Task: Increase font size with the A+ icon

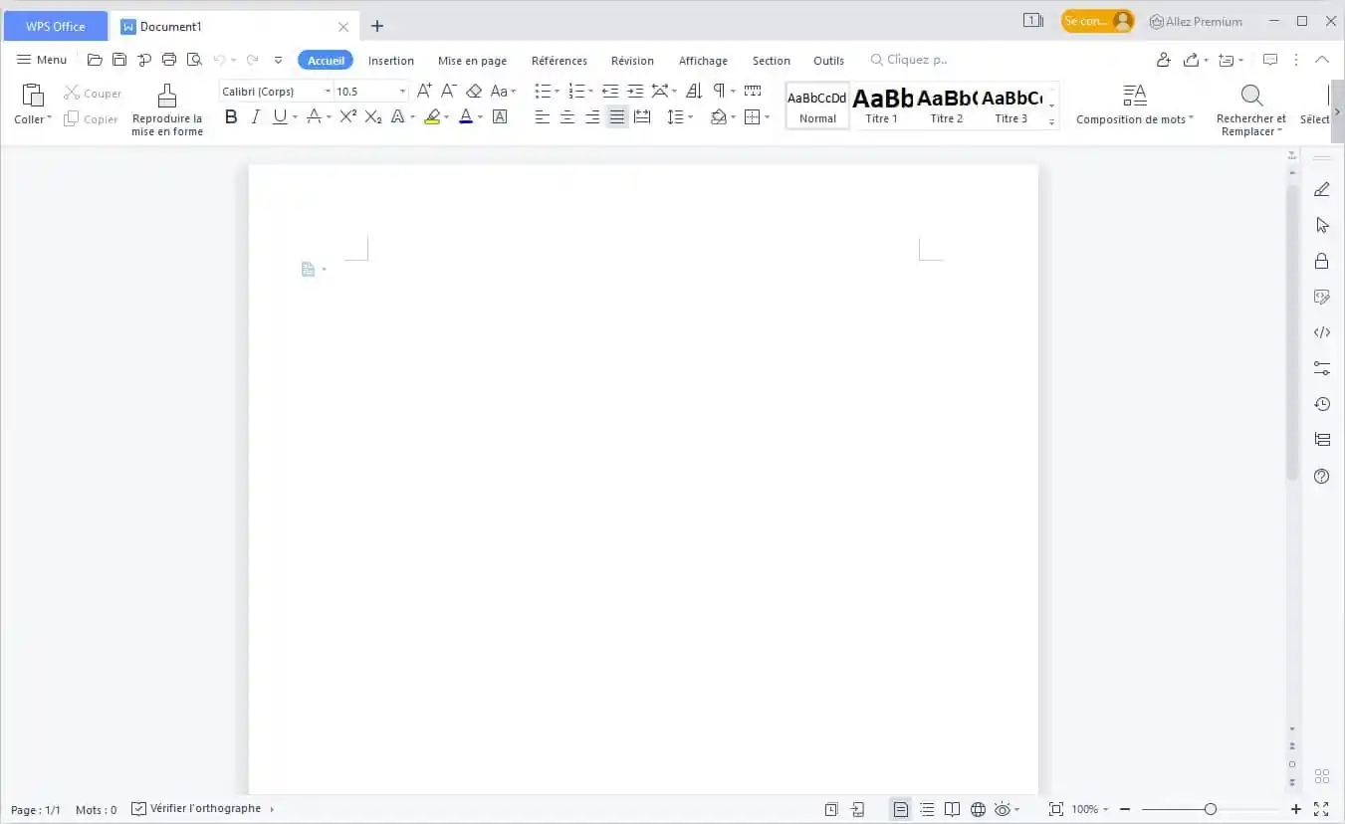Action: coord(424,91)
